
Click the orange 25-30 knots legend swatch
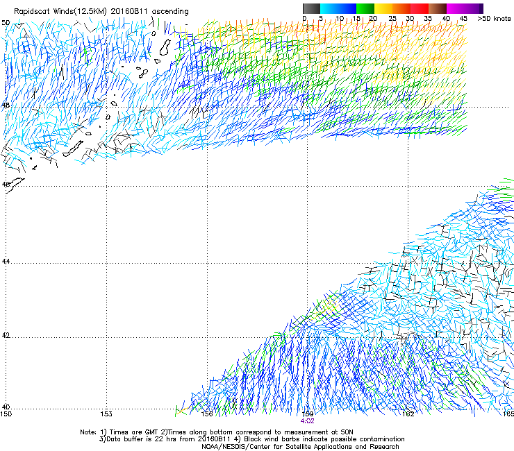click(401, 8)
